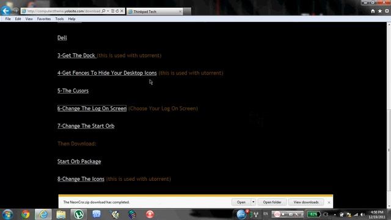Open the clock showing 4:50 PM
The height and width of the screenshot is (220, 391).
tap(377, 215)
